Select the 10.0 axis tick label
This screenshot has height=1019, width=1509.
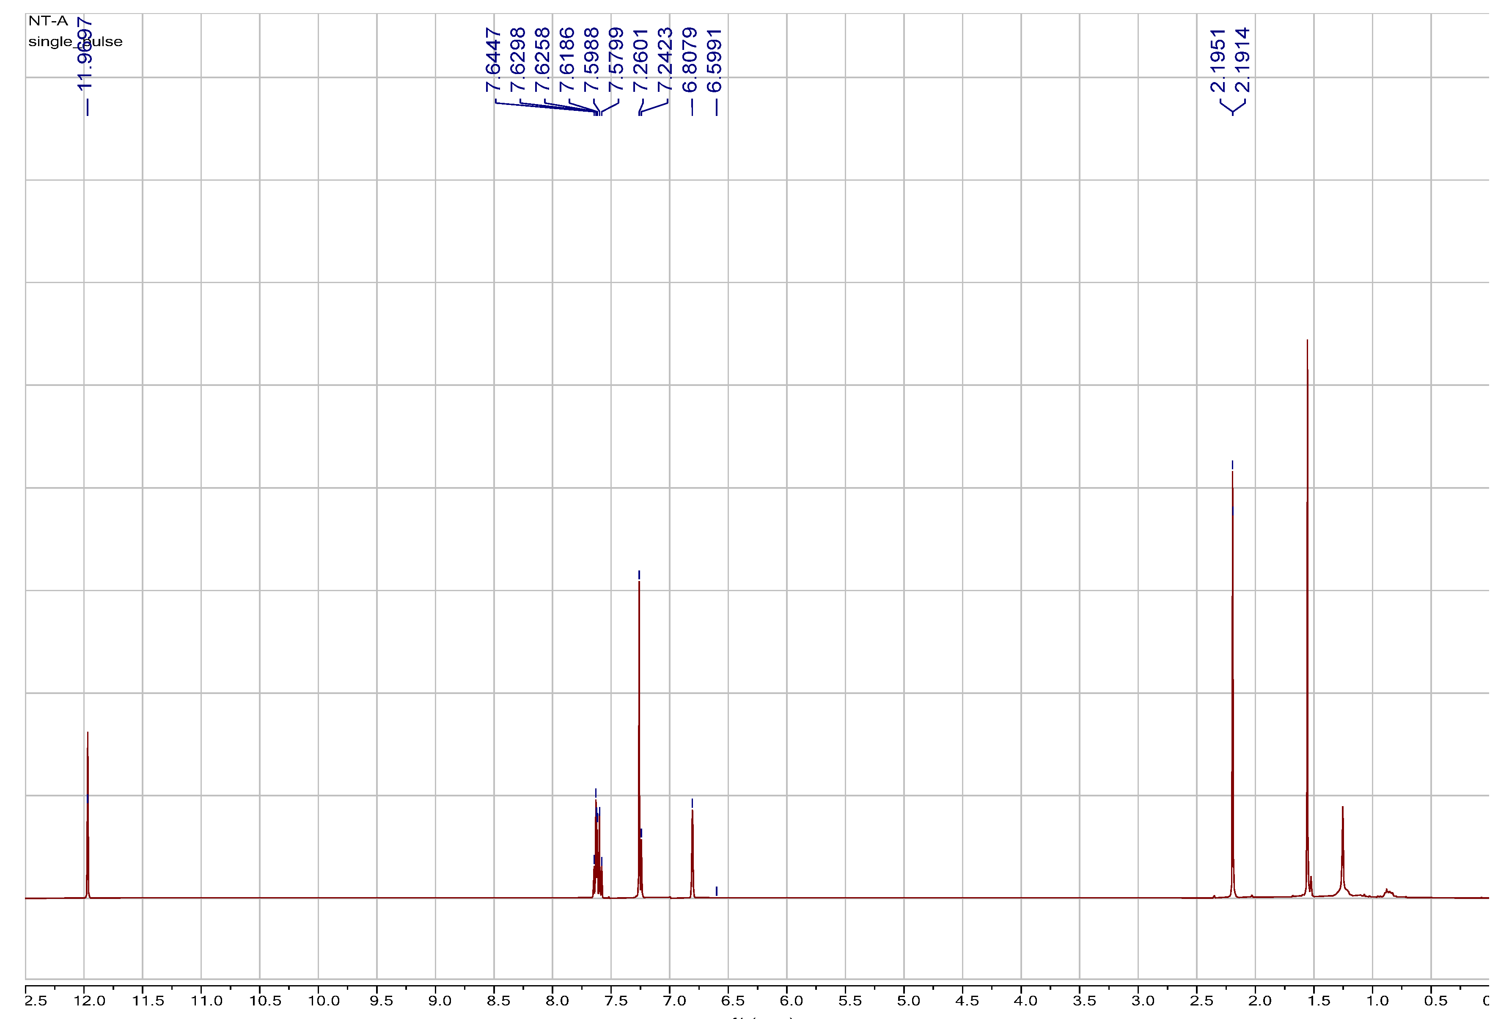pyautogui.click(x=323, y=1001)
